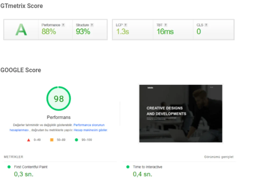Switch to the GTmetrix Score section
This screenshot has width=253, height=190.
[x=22, y=6]
